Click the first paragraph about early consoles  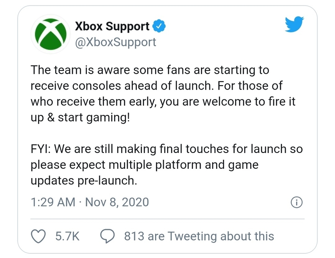click(x=163, y=94)
